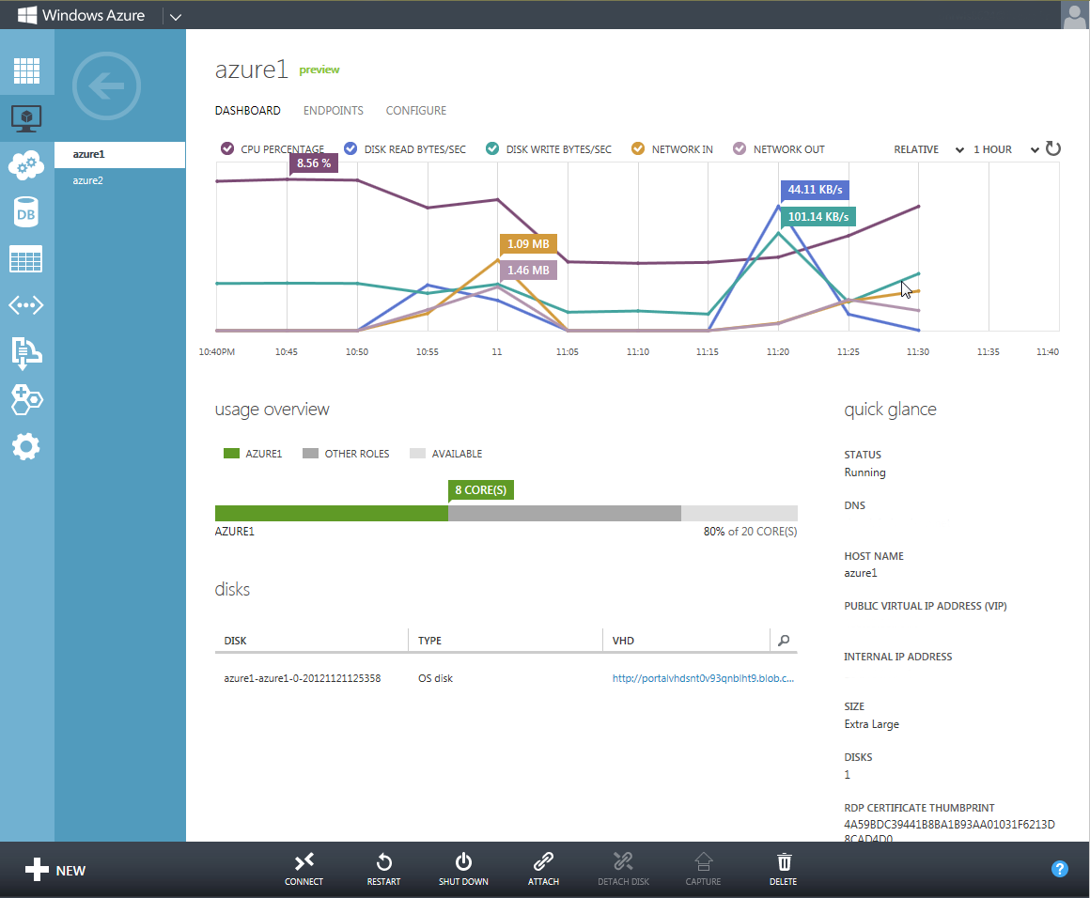Switch to the Endpoints tab

point(333,111)
